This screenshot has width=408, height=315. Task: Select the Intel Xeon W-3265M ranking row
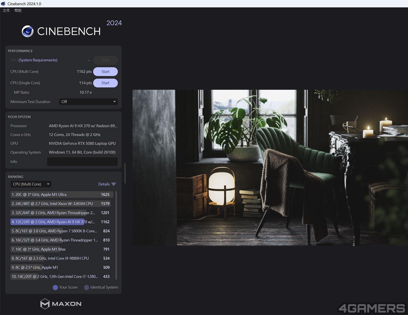click(62, 204)
